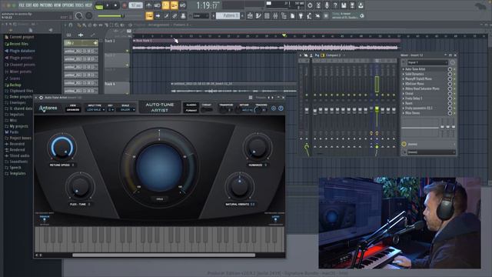Toggle countdown before recording icon
The width and height of the screenshot is (492, 277).
166,5
